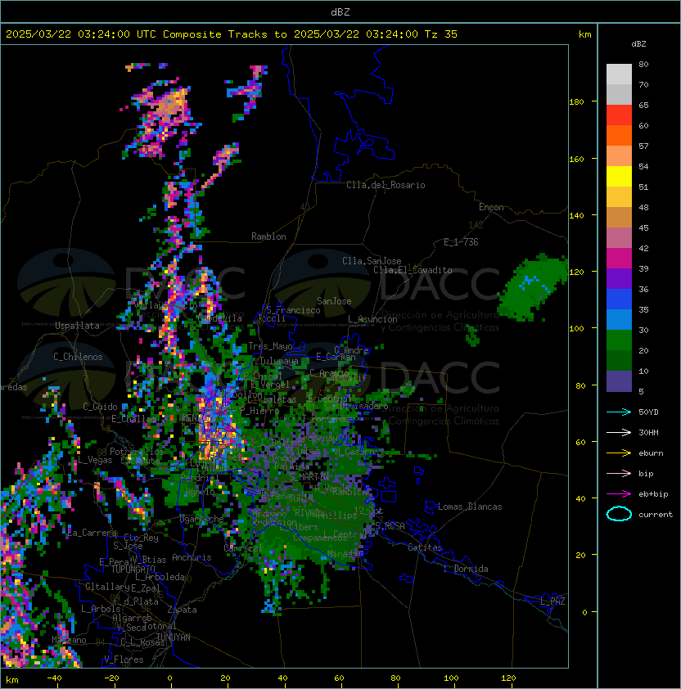Pick the bright yellow 51–54 dBZ swatch
681x689 pixels.
coord(619,177)
